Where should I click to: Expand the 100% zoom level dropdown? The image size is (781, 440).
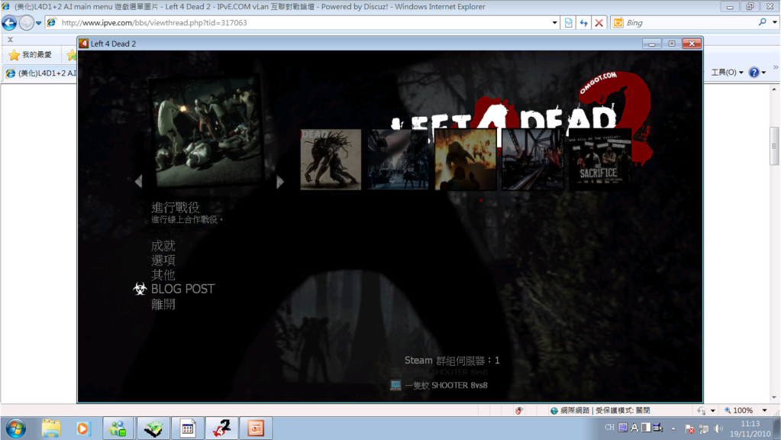point(765,411)
